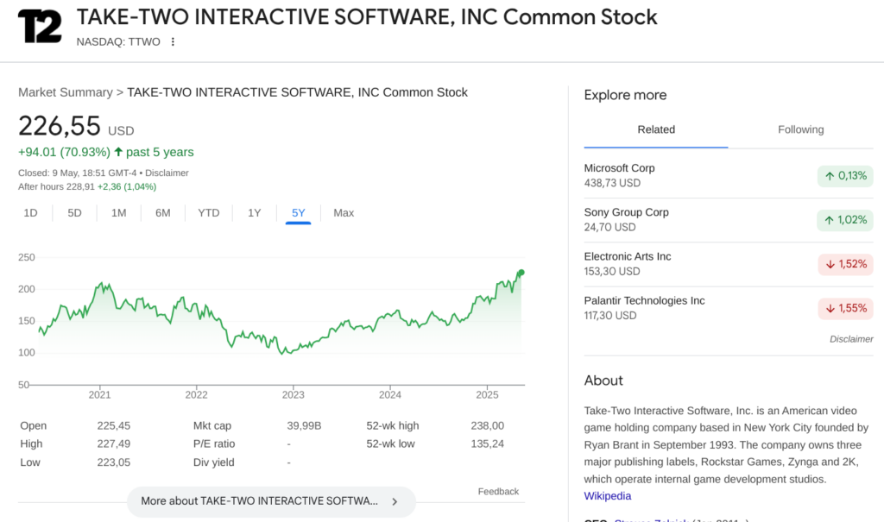
Task: Click the About heading
Action: [603, 380]
